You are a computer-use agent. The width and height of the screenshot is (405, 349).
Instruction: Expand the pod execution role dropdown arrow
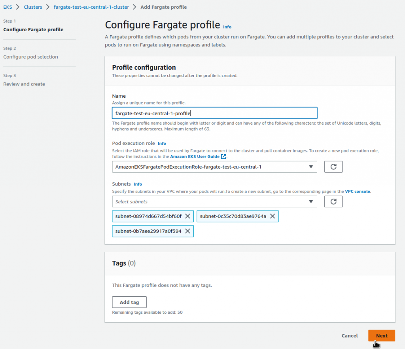point(311,167)
